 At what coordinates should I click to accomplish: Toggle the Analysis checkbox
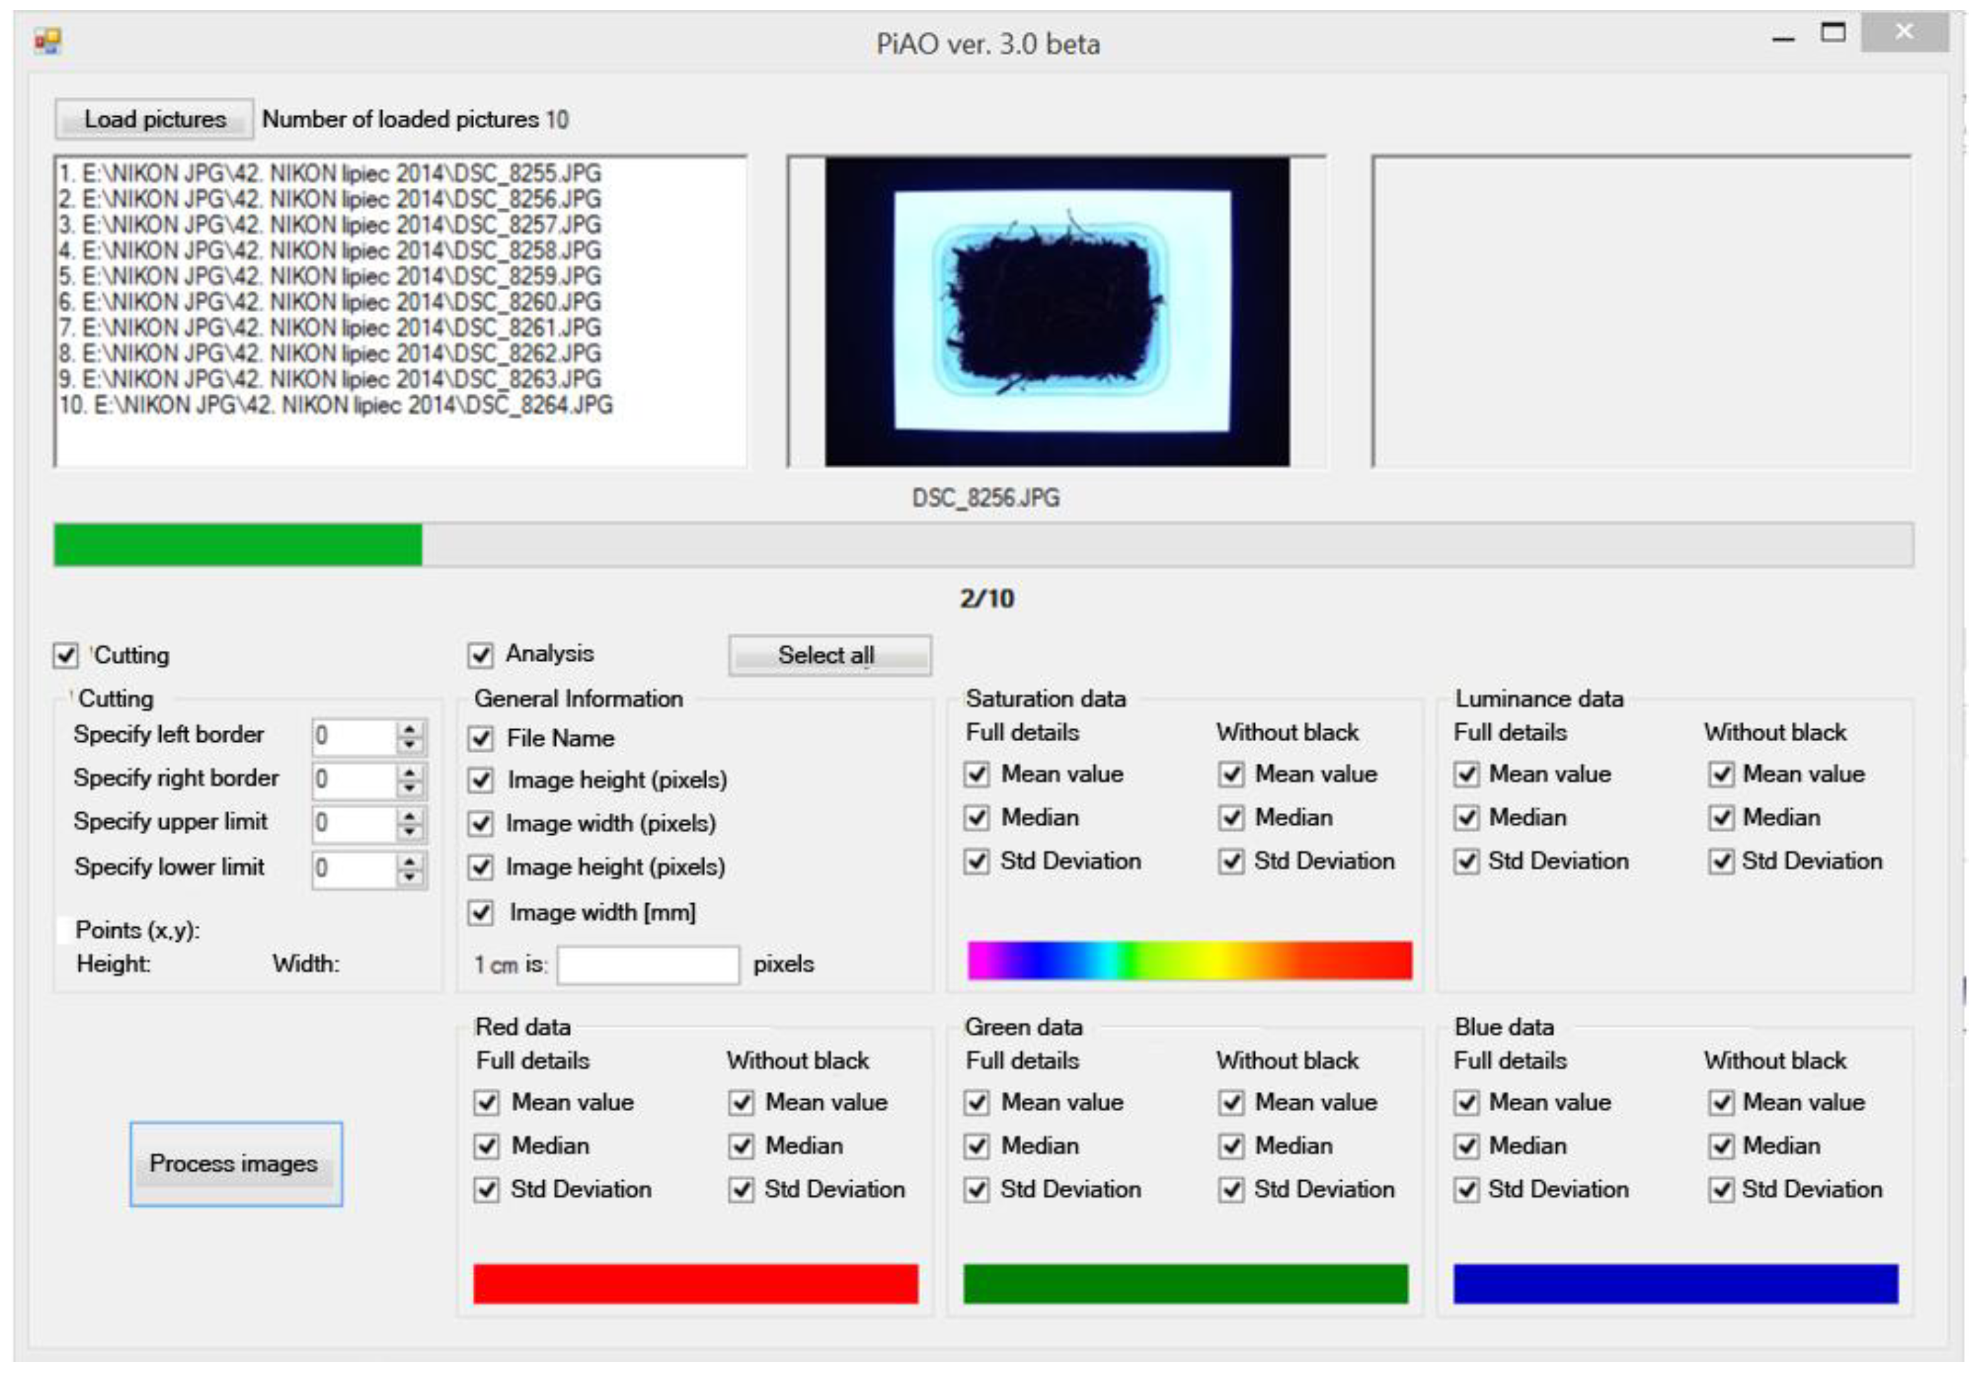click(x=481, y=655)
